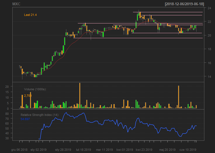Click price axis label 18

(209, 49)
